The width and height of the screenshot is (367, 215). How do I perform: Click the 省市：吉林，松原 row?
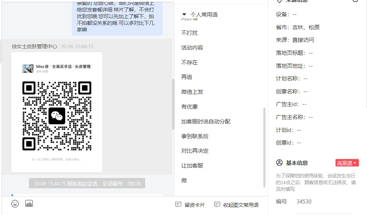click(x=298, y=27)
